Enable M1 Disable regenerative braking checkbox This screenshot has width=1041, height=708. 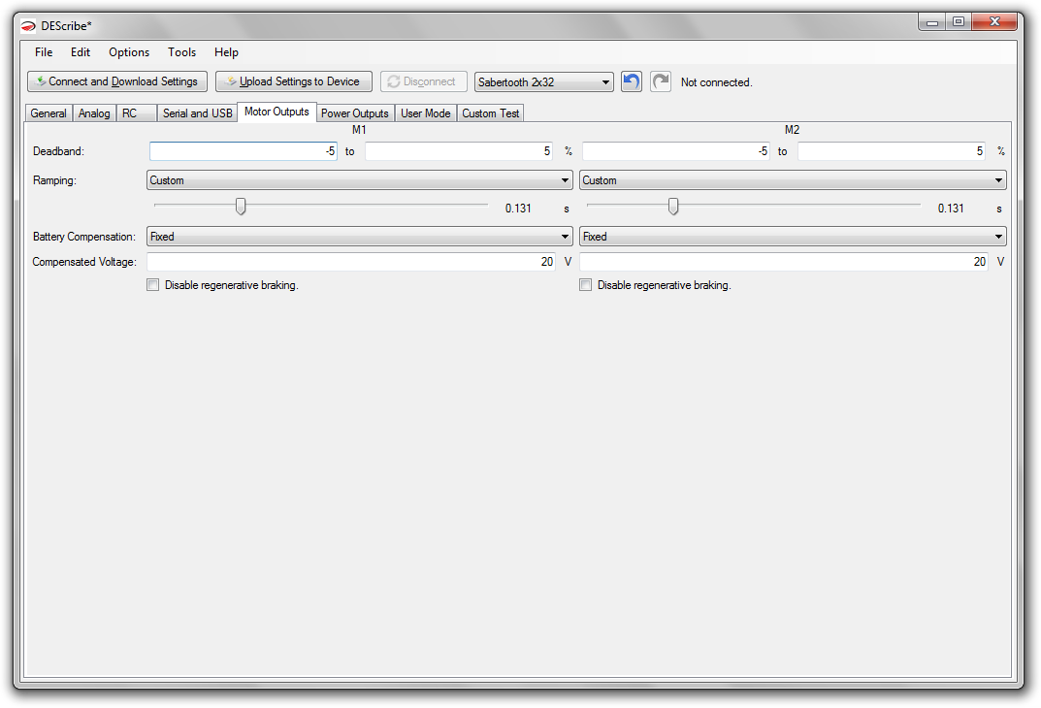click(x=152, y=285)
